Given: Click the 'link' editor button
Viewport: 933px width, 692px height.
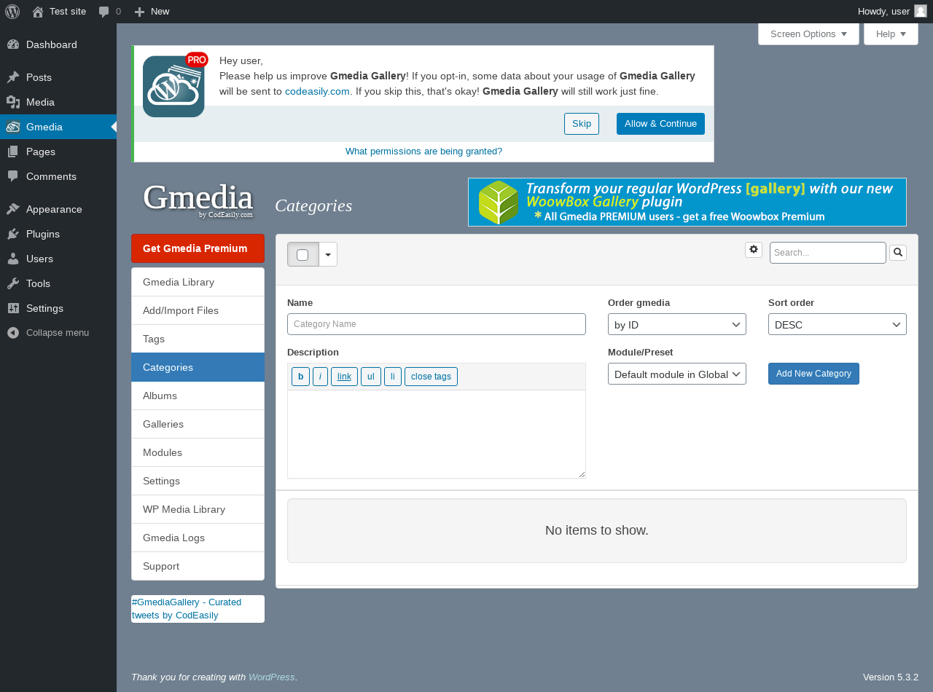Looking at the screenshot, I should [344, 377].
